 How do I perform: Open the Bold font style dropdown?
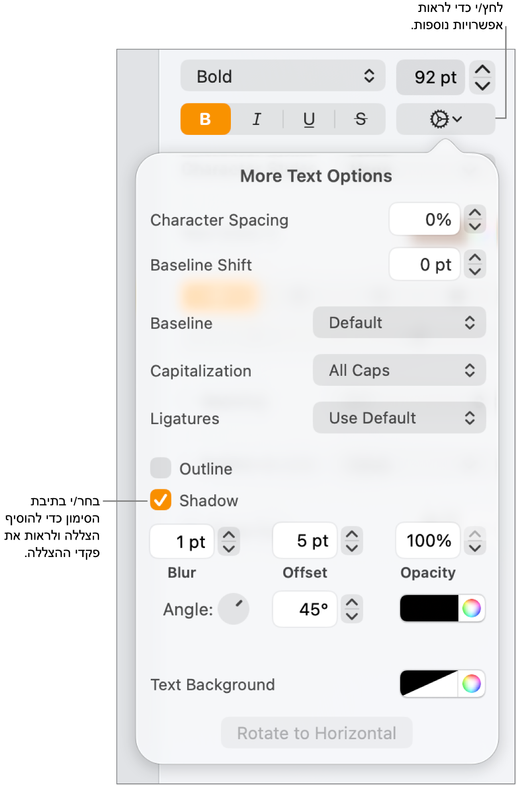(283, 76)
